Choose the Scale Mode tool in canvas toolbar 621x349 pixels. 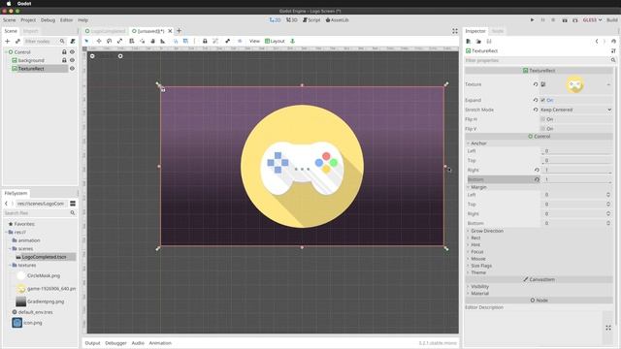119,41
